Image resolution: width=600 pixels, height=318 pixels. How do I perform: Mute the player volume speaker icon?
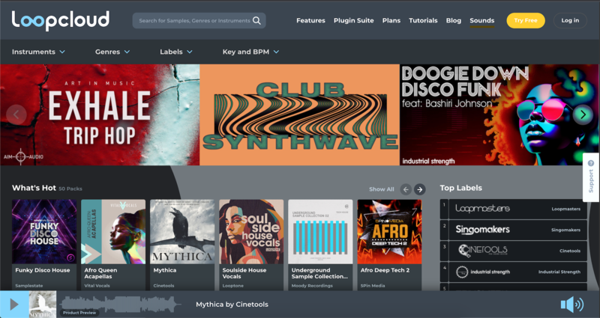571,304
